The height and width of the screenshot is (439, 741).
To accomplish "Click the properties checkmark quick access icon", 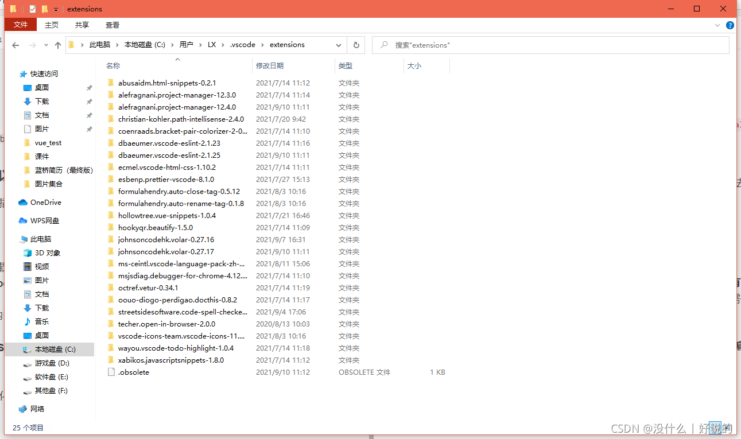I will 32,9.
